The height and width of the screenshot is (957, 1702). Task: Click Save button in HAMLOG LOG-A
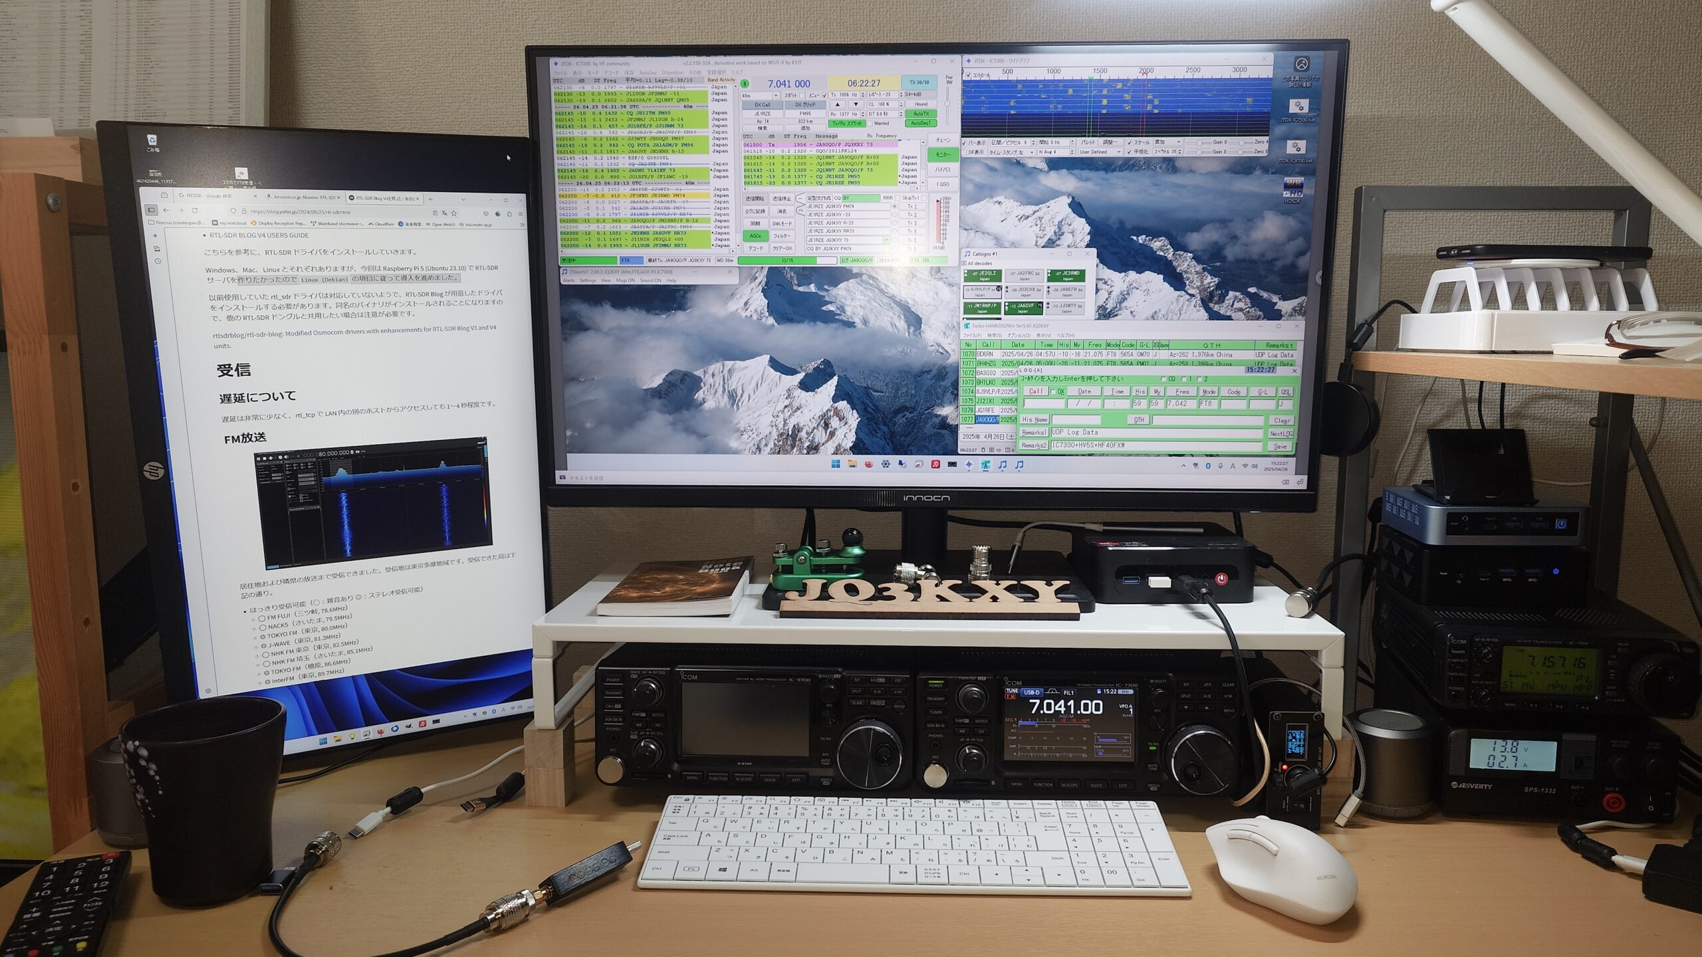(x=1280, y=446)
